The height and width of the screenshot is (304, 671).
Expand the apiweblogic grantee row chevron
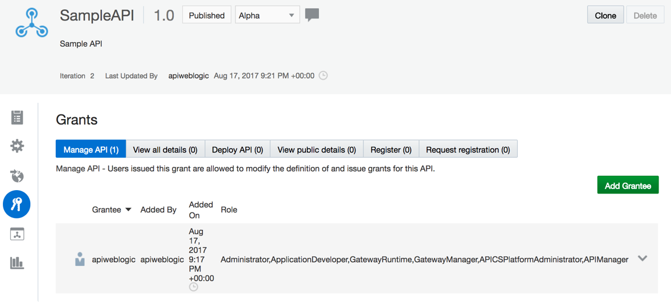(642, 258)
